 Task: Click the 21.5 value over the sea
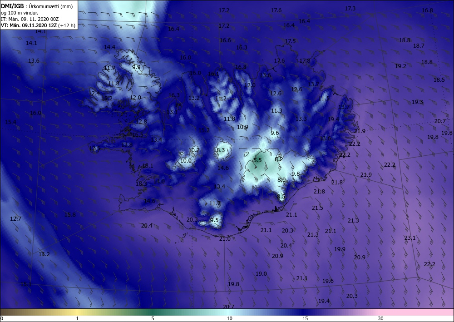317,208
